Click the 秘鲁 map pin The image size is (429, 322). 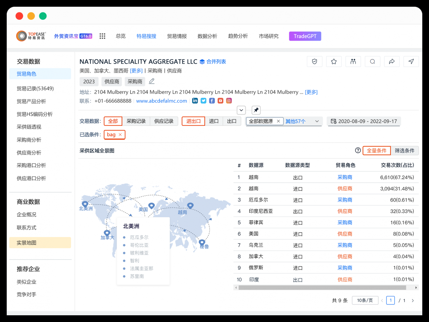pos(202,242)
